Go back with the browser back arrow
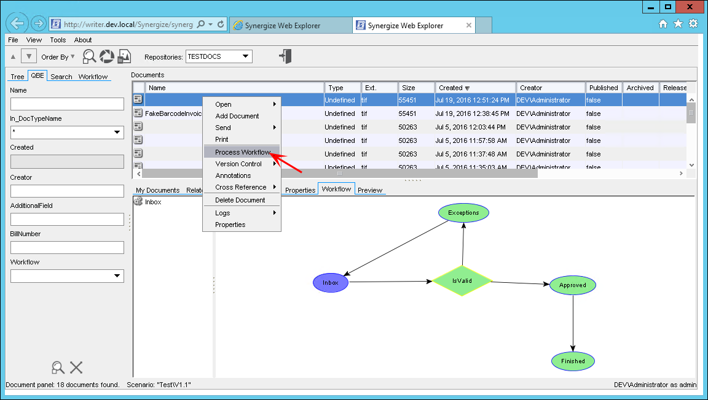The height and width of the screenshot is (400, 708). click(x=17, y=23)
